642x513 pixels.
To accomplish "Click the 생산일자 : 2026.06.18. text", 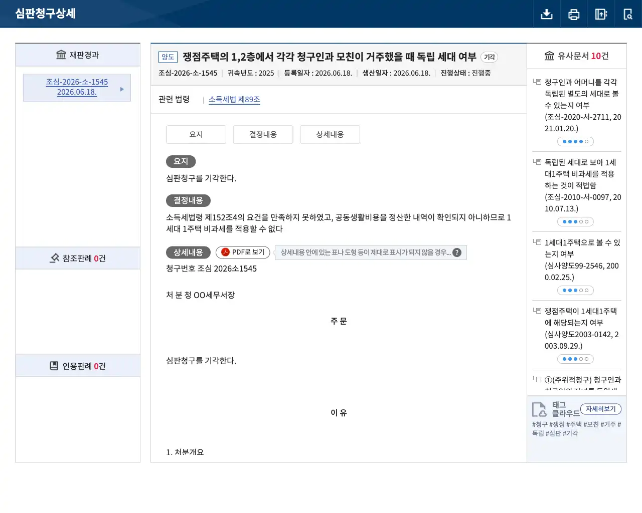I will [396, 73].
